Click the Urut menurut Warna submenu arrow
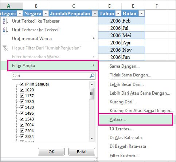The width and height of the screenshot is (176, 162). [94, 39]
